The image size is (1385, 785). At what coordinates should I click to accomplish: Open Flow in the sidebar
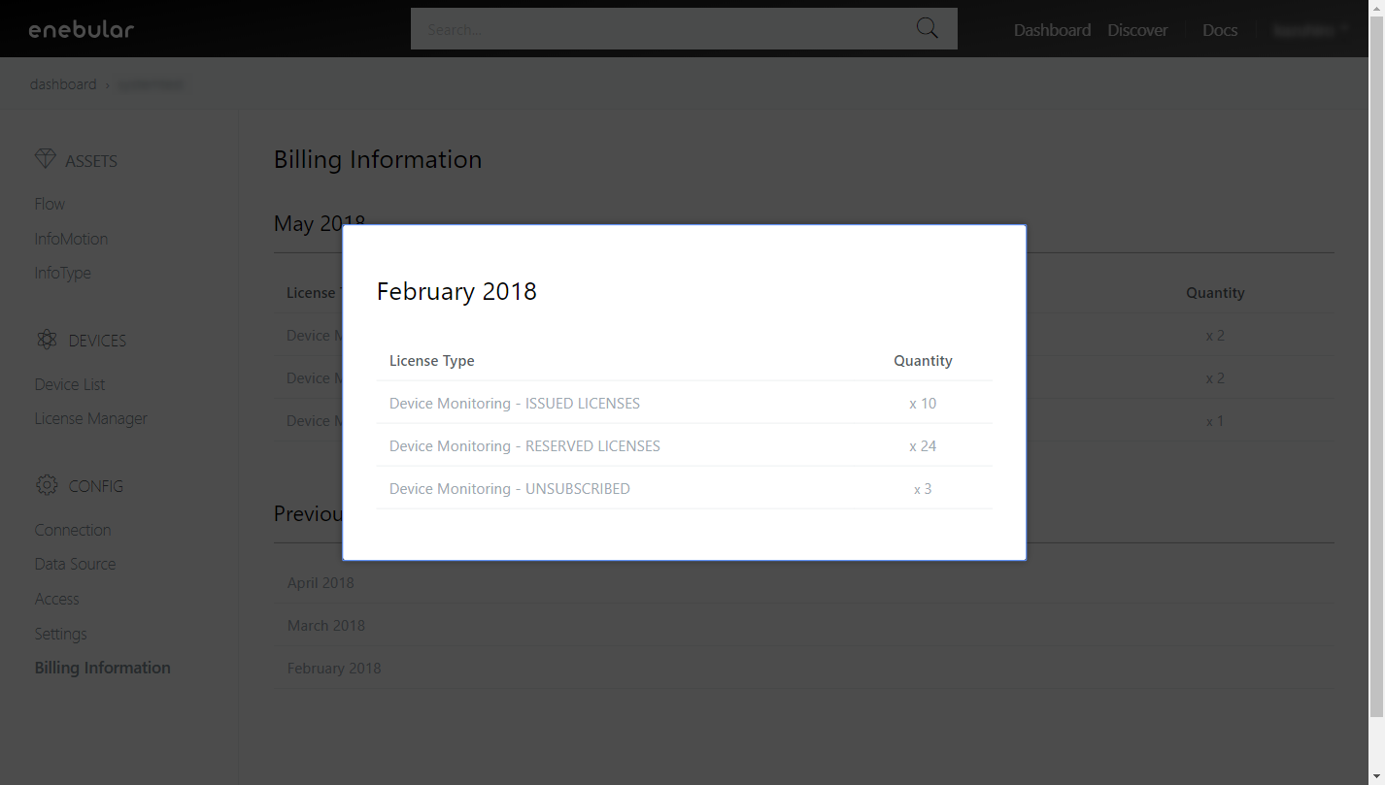click(x=50, y=204)
